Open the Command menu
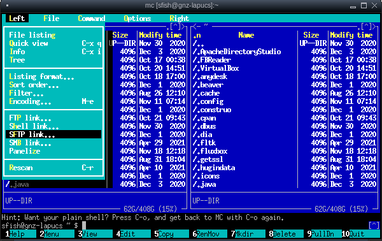The height and width of the screenshot is (241, 382). pos(92,18)
